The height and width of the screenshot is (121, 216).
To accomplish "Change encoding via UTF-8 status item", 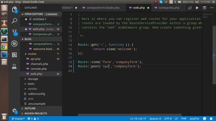I will coord(168,119).
